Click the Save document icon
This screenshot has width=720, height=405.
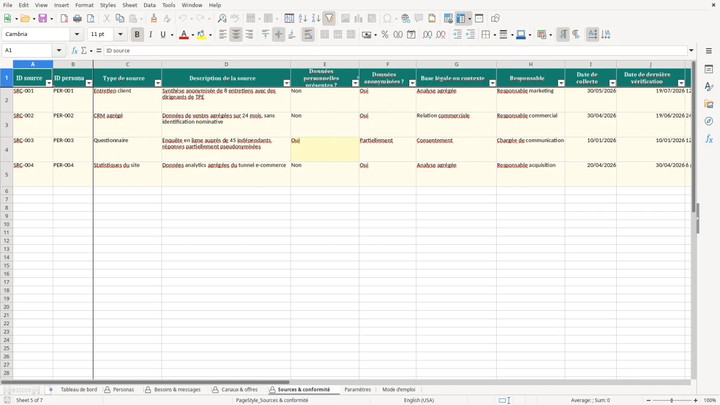click(x=43, y=19)
